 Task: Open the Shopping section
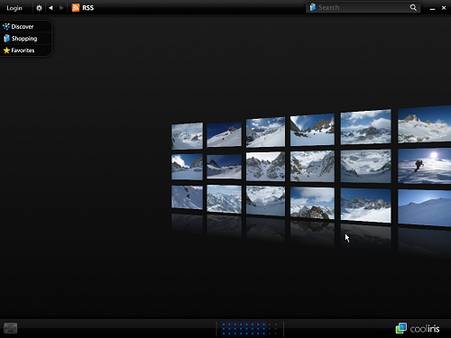click(25, 39)
